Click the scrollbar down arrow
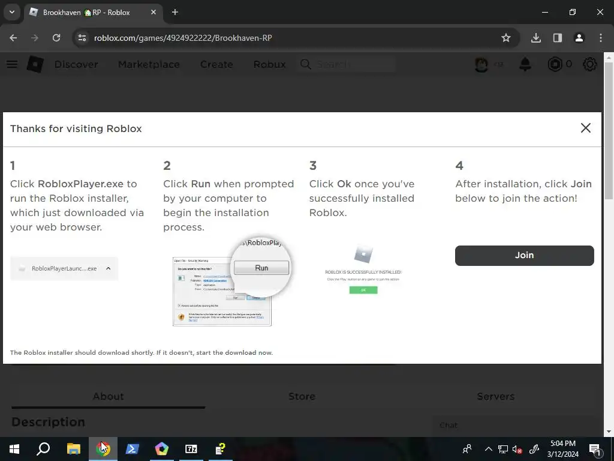614x461 pixels. point(609,432)
